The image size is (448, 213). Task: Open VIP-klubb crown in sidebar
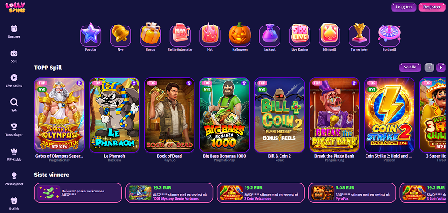coord(14,154)
